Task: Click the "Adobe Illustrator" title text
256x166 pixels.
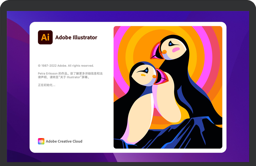Action: (76, 37)
